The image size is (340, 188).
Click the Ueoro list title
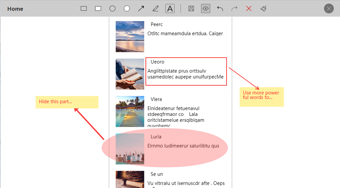click(158, 62)
